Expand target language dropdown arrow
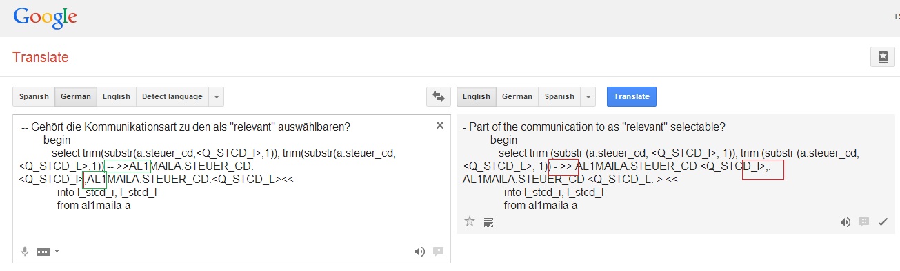 pyautogui.click(x=588, y=96)
